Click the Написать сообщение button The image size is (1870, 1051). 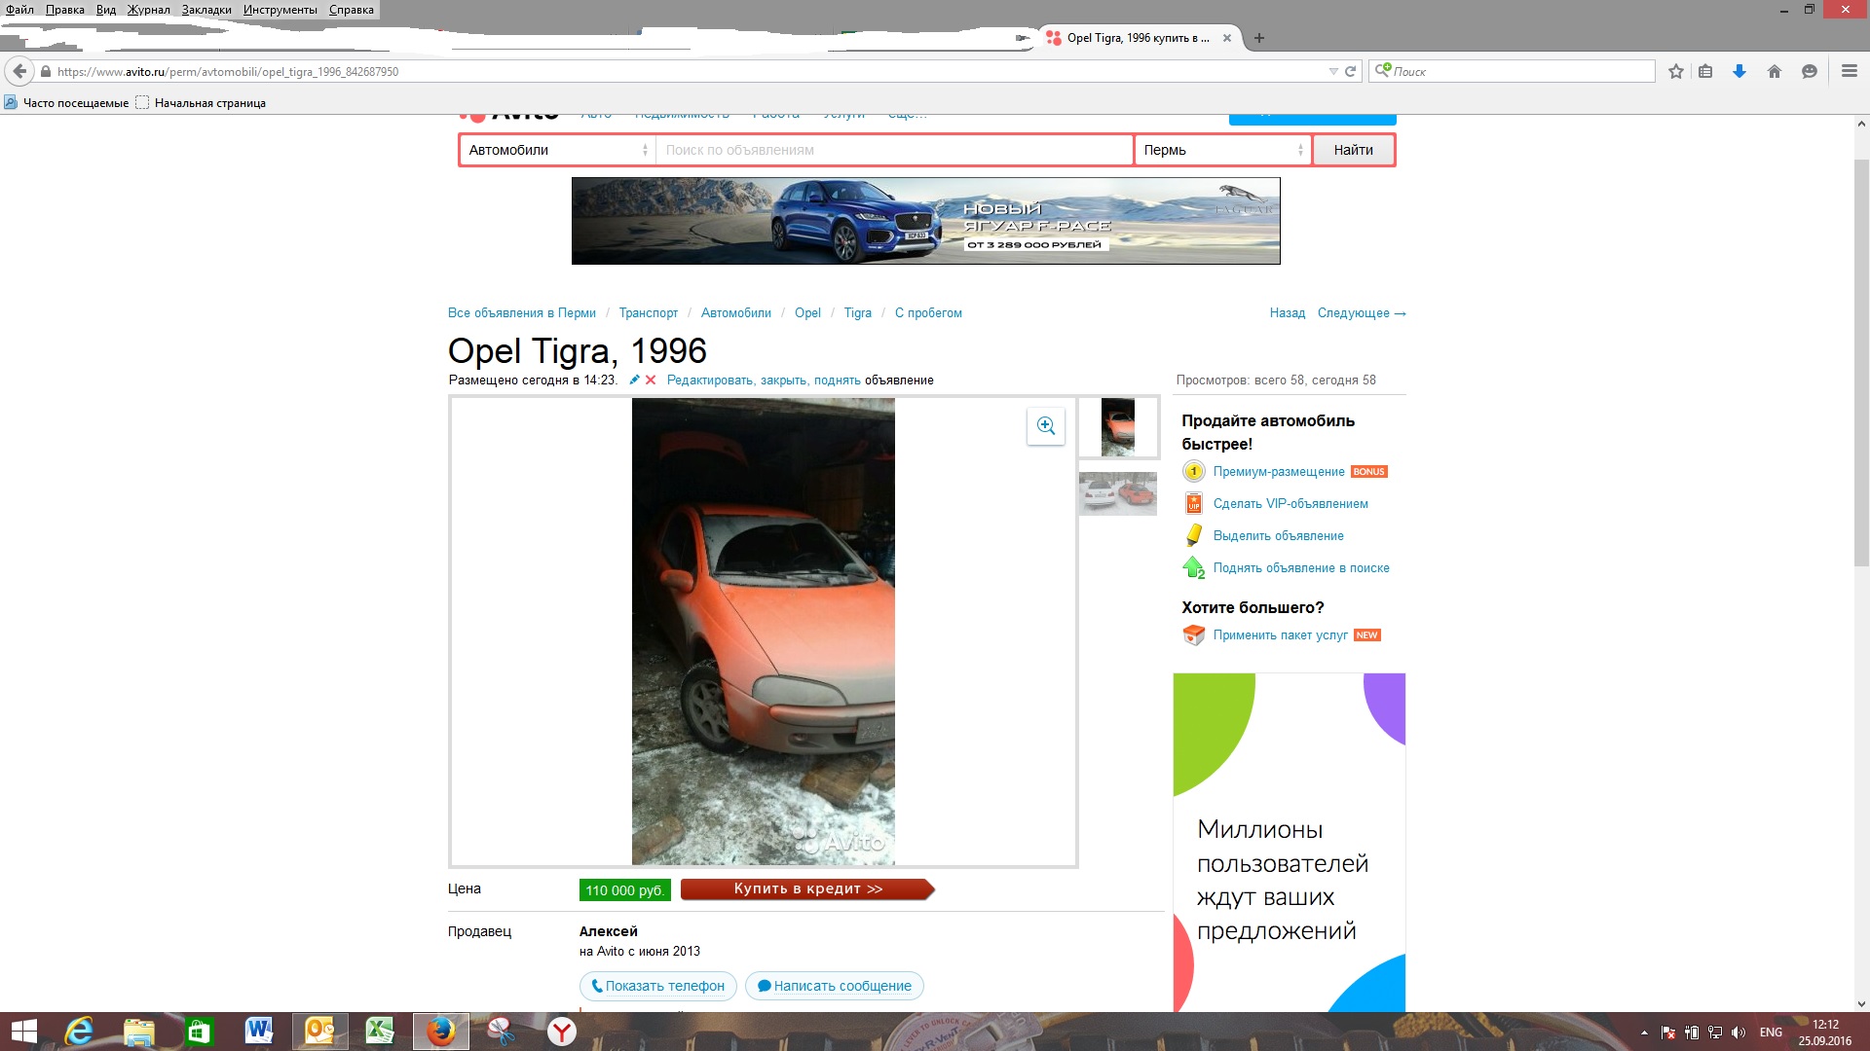tap(835, 986)
